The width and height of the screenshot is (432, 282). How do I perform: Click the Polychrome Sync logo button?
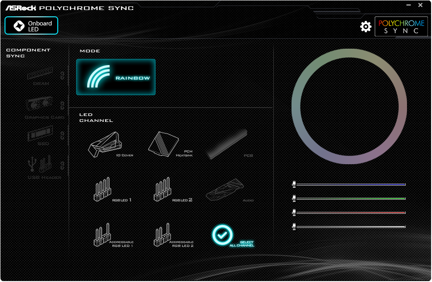401,26
